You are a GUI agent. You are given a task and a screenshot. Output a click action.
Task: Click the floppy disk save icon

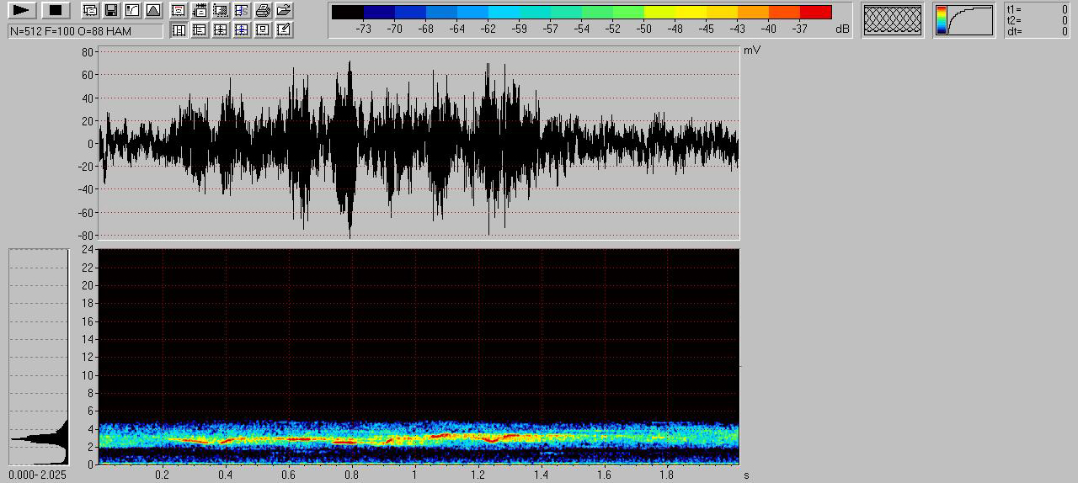pos(110,11)
